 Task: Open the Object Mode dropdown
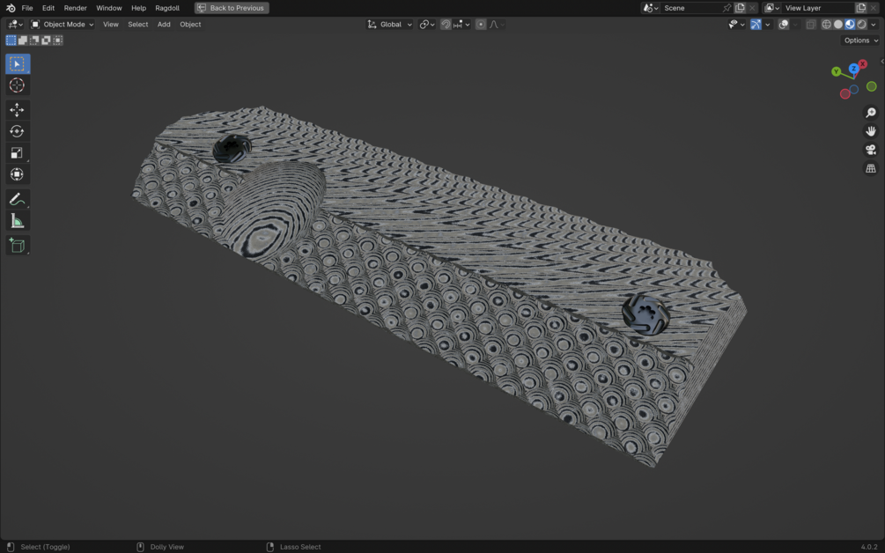(63, 25)
